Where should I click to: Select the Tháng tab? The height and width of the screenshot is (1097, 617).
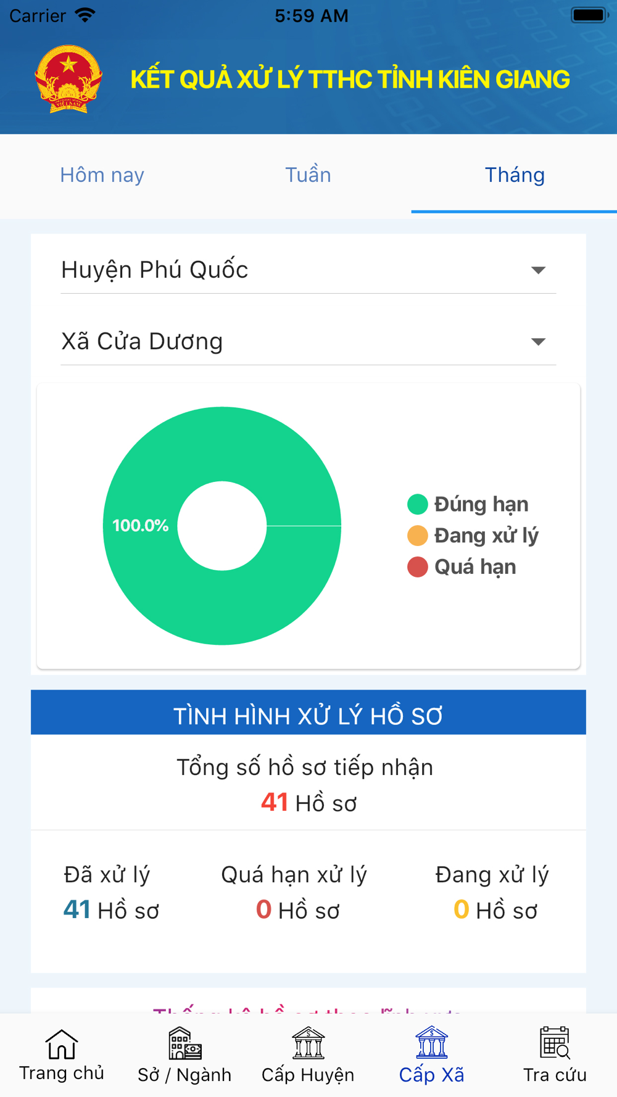(515, 175)
